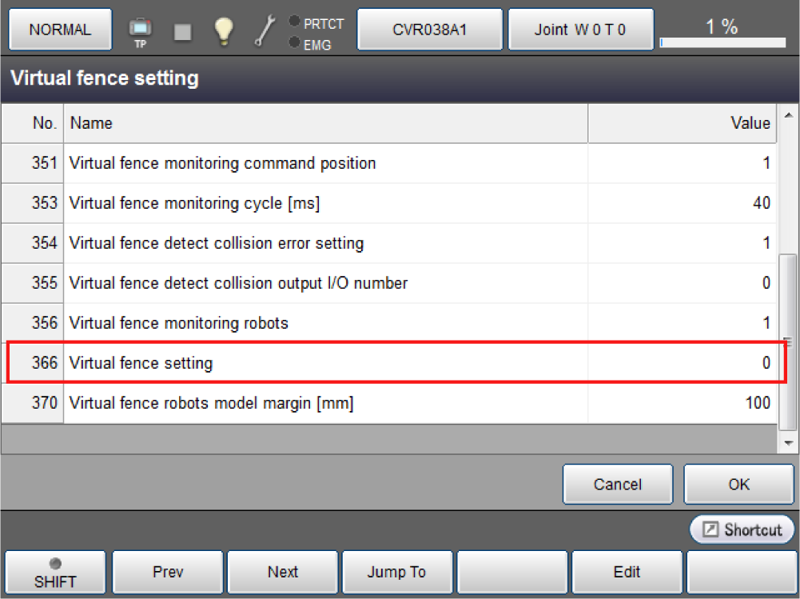The width and height of the screenshot is (800, 599).
Task: Click the teach pendant TP icon
Action: coord(140,30)
